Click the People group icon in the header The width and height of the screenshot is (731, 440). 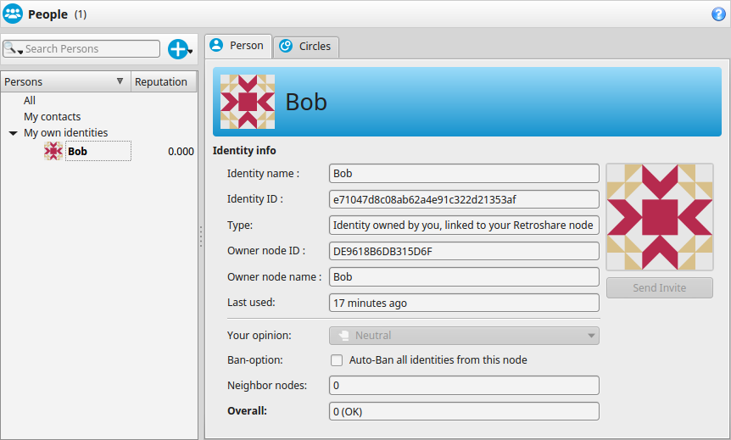13,14
